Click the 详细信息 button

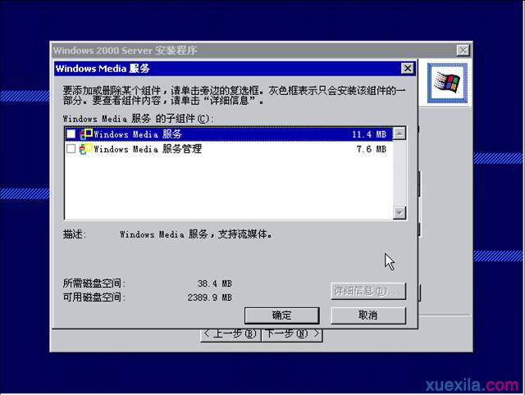click(368, 291)
